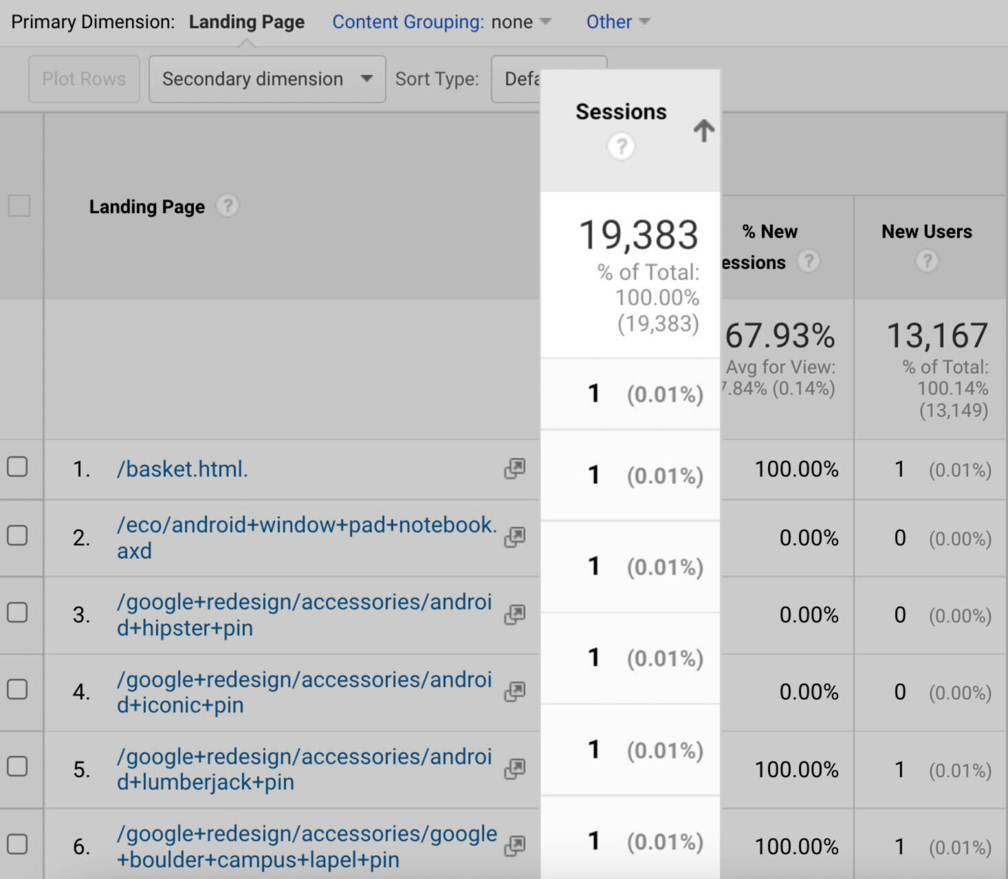The height and width of the screenshot is (879, 1008).
Task: Click the Landing Page help icon
Action: pyautogui.click(x=228, y=205)
